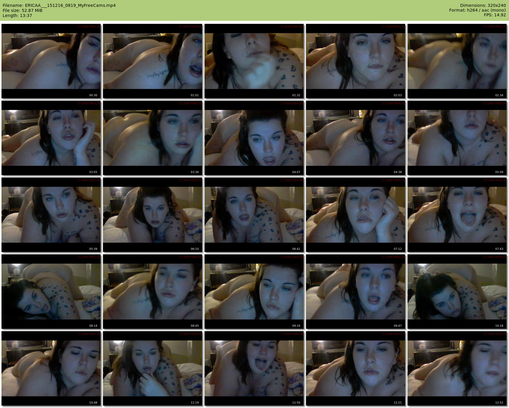Screen dimensions: 509x408
Task: Pick the frame labeled 12:21
Action: 356,368
